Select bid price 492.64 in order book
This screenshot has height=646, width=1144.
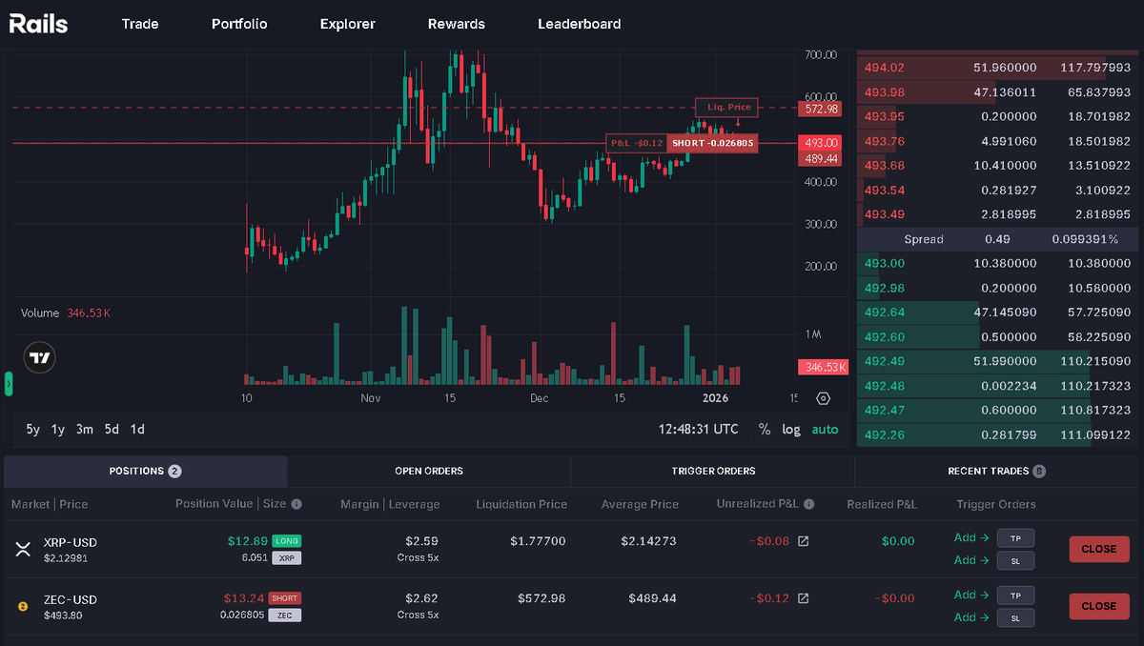[x=885, y=312]
